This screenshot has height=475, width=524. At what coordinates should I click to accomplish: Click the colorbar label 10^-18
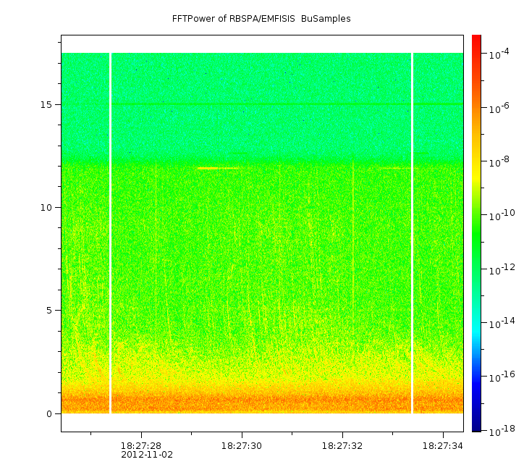coord(502,431)
